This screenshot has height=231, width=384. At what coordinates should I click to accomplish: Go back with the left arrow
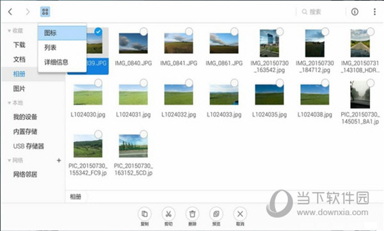(x=10, y=12)
